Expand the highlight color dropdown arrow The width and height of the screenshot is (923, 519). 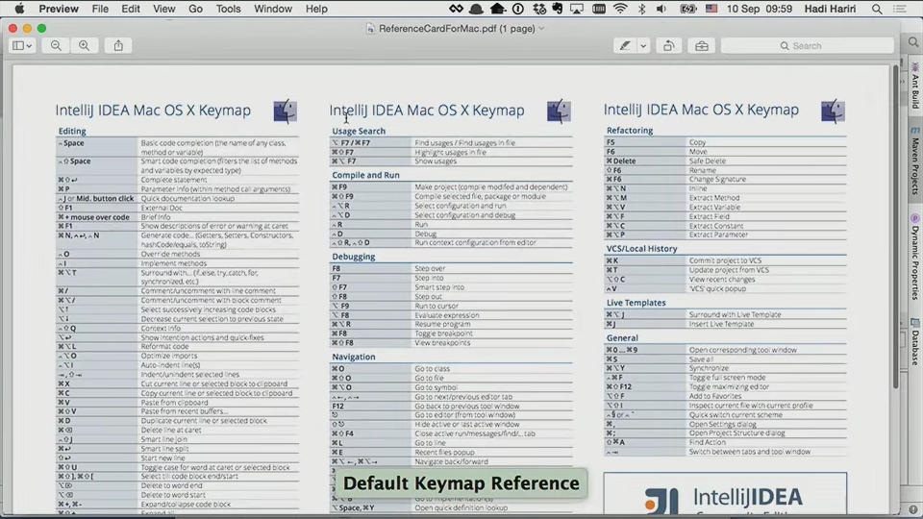[x=643, y=45]
